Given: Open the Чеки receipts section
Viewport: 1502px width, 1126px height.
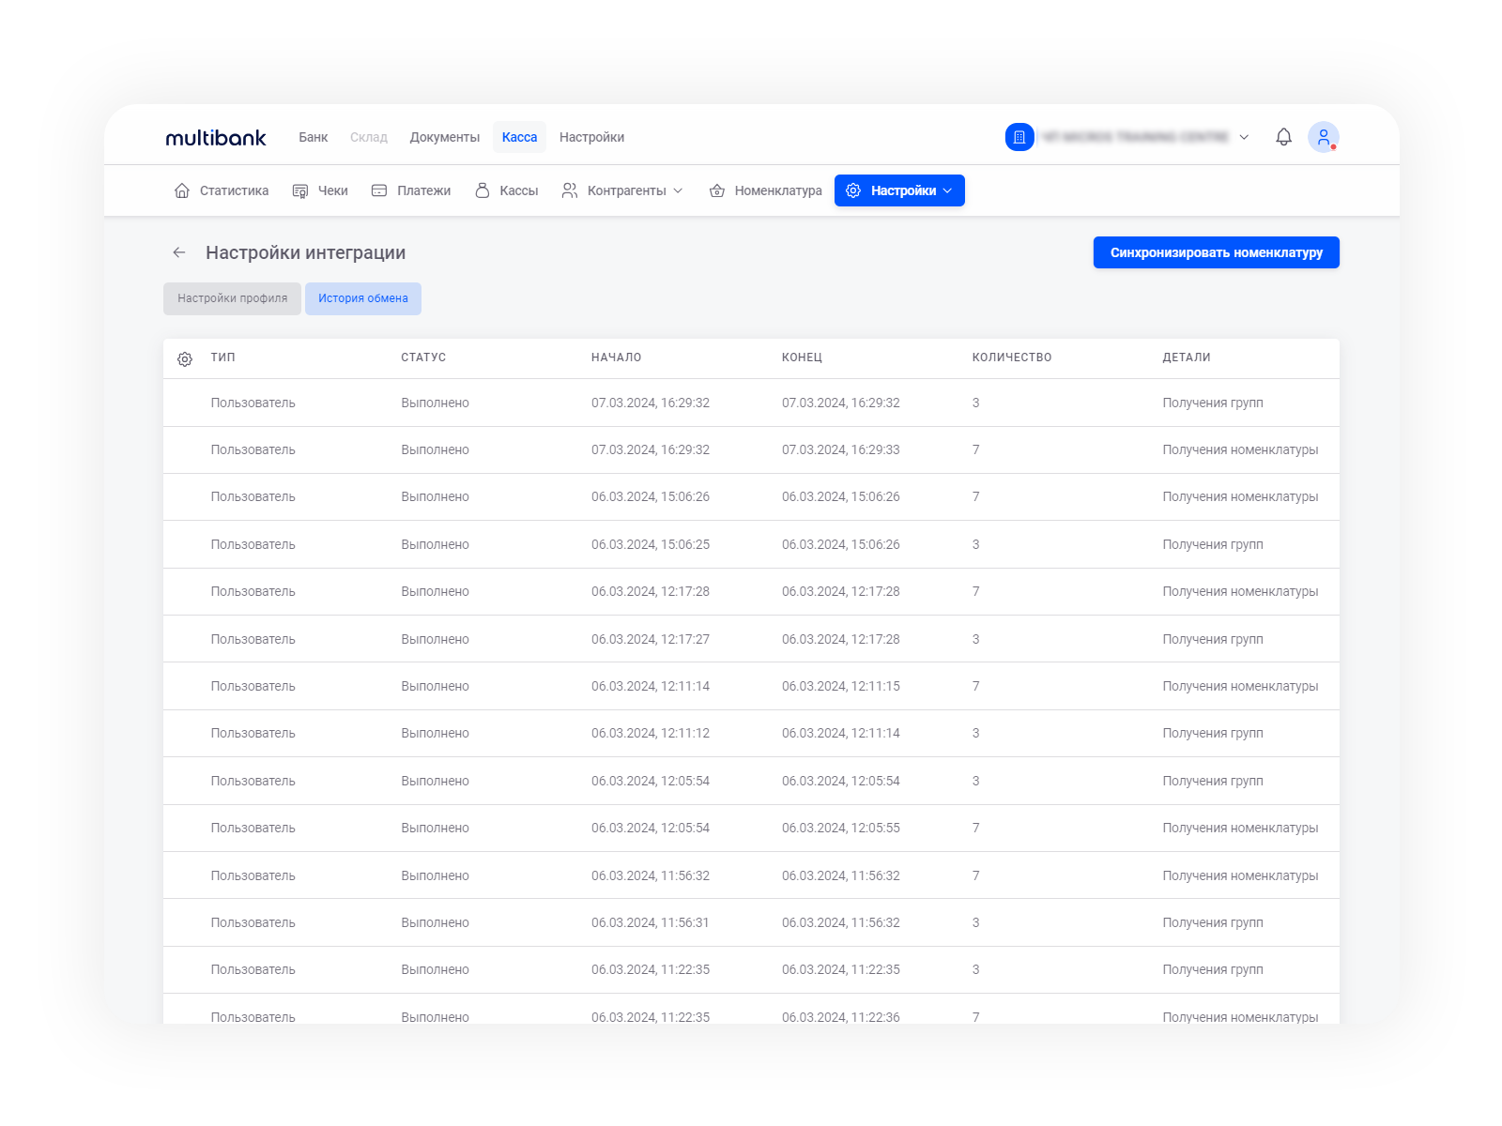Looking at the screenshot, I should click(320, 190).
